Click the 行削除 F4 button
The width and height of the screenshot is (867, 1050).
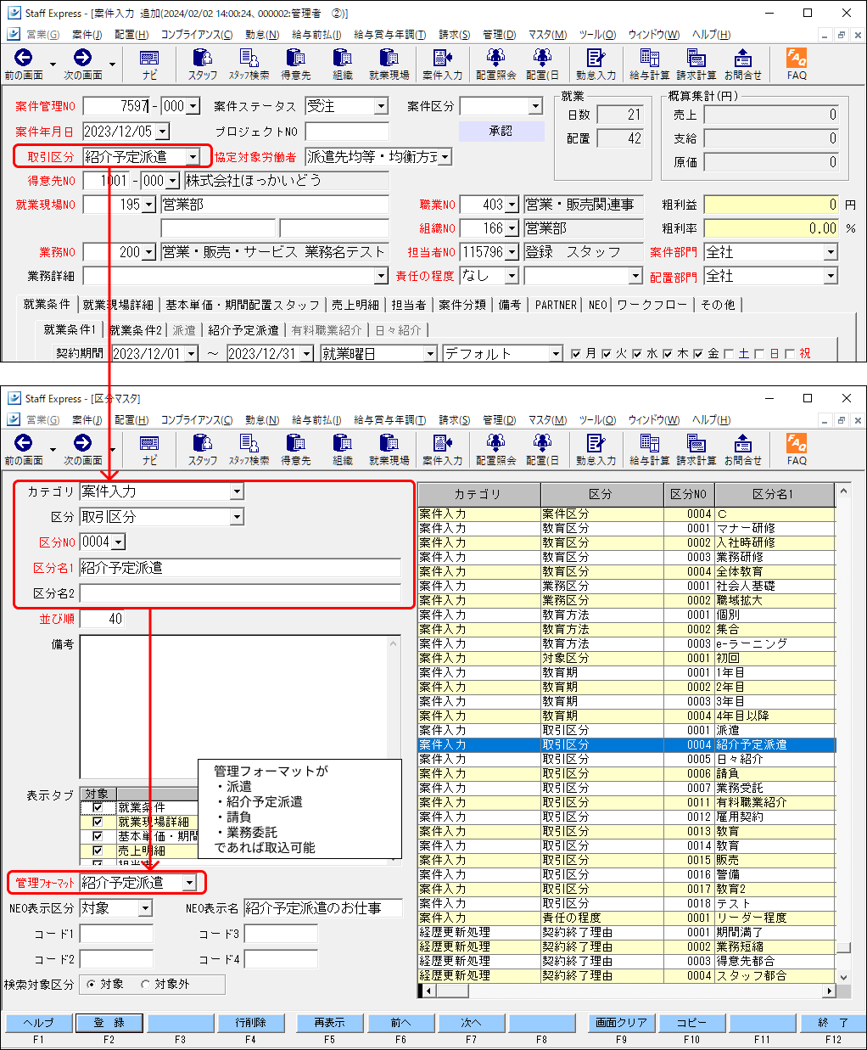tap(250, 1023)
